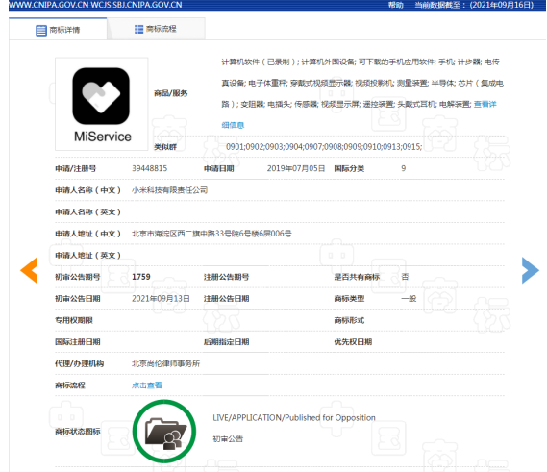Open the 点击查看 trademark process link
This screenshot has width=547, height=472.
146,385
